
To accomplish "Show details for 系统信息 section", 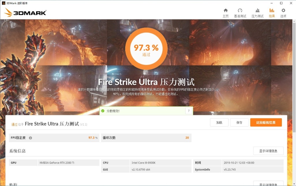I will (268, 151).
